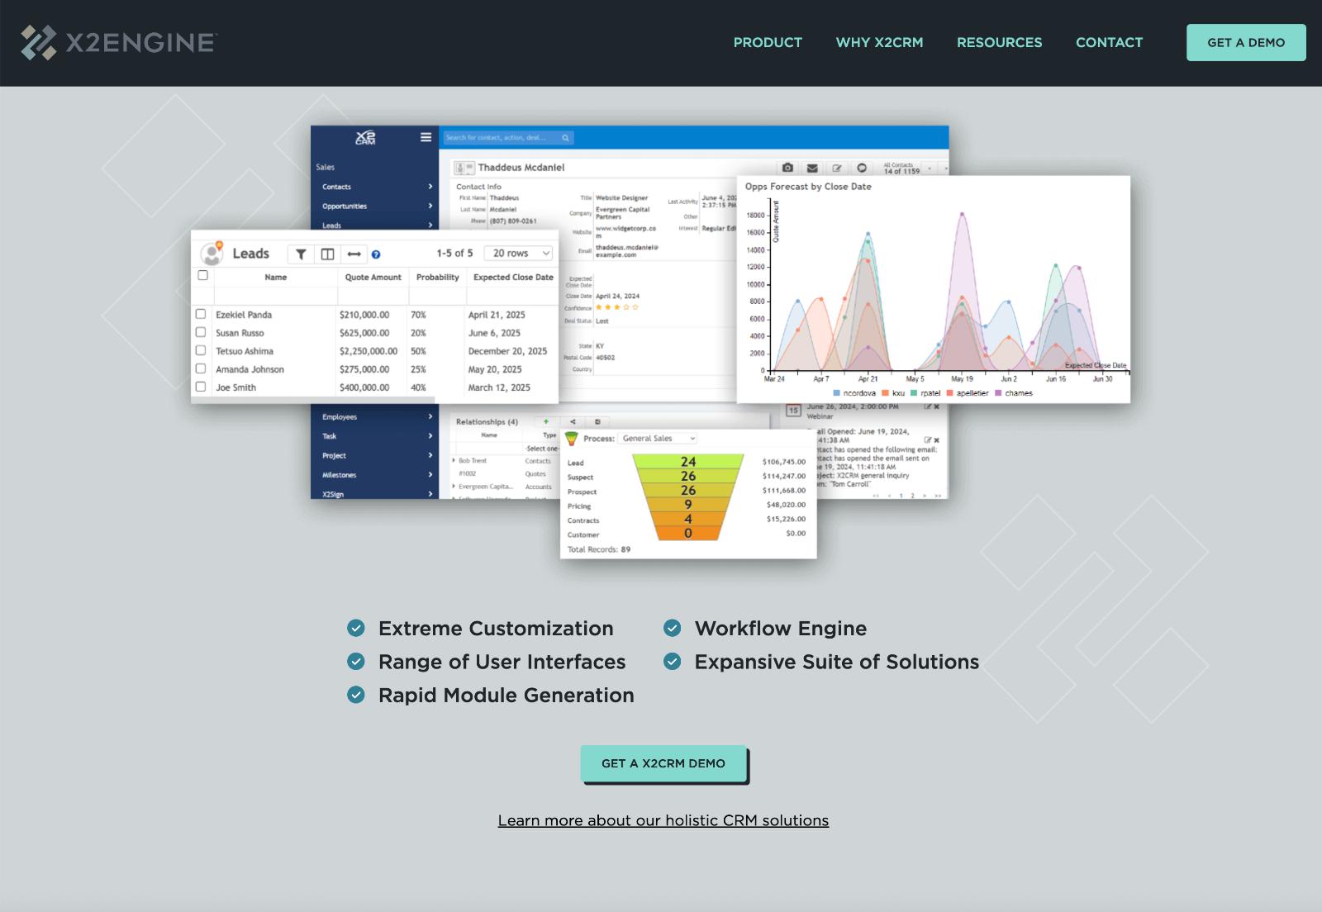This screenshot has width=1322, height=912.
Task: Check the Joe Smith row checkbox
Action: 201,387
